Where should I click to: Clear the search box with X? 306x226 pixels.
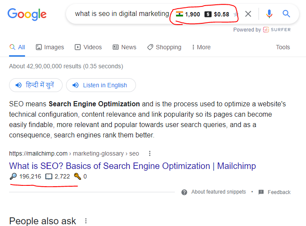pyautogui.click(x=248, y=14)
